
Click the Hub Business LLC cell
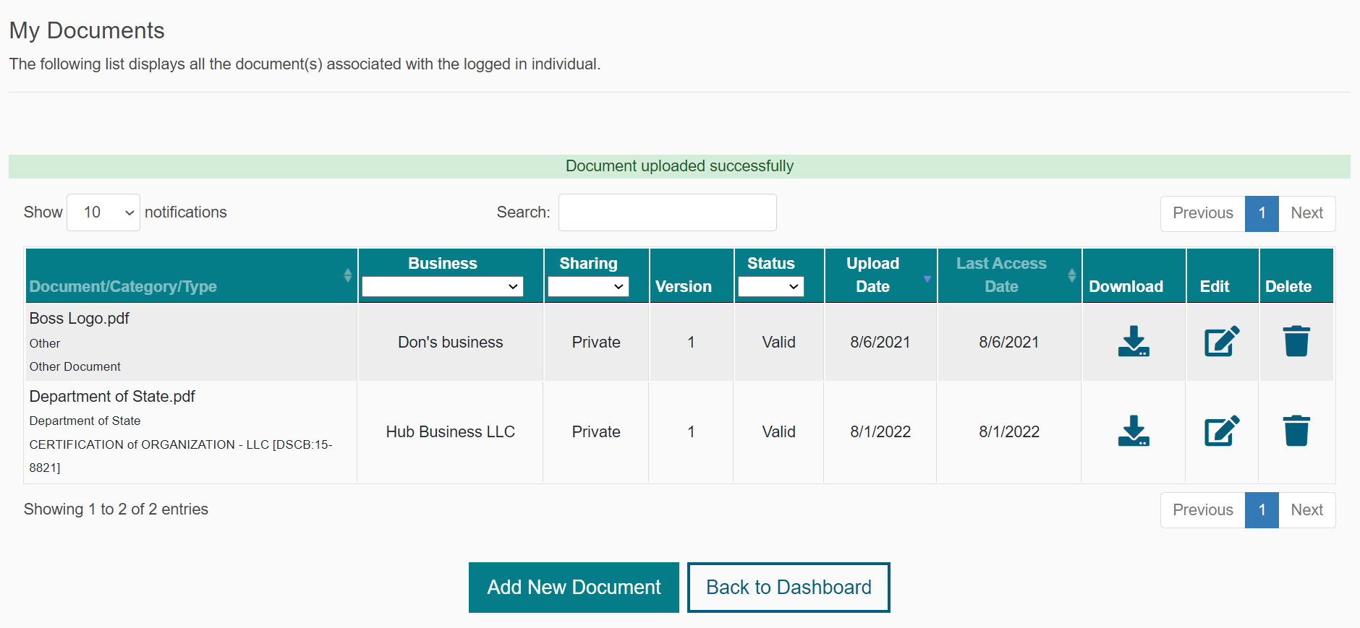pos(450,432)
